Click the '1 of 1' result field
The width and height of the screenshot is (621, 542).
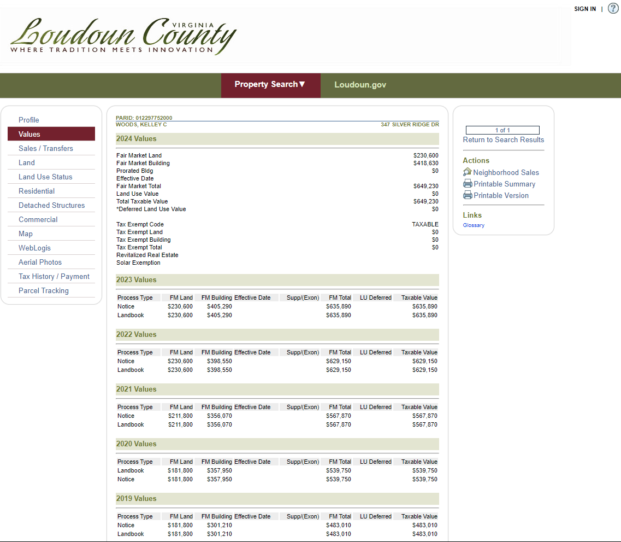[502, 130]
